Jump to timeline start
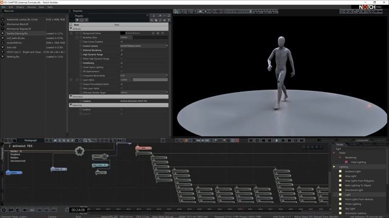389x218 pixels. coord(251,140)
